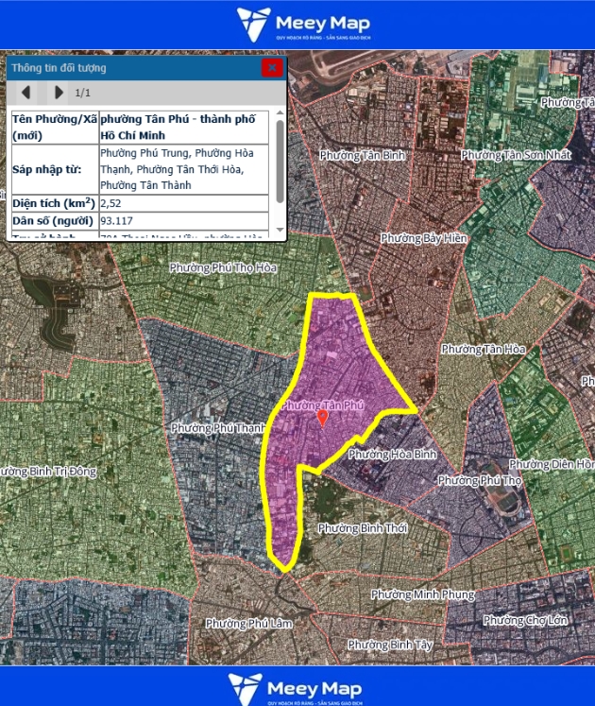
Task: Go to previous object with left arrow
Action: click(26, 93)
